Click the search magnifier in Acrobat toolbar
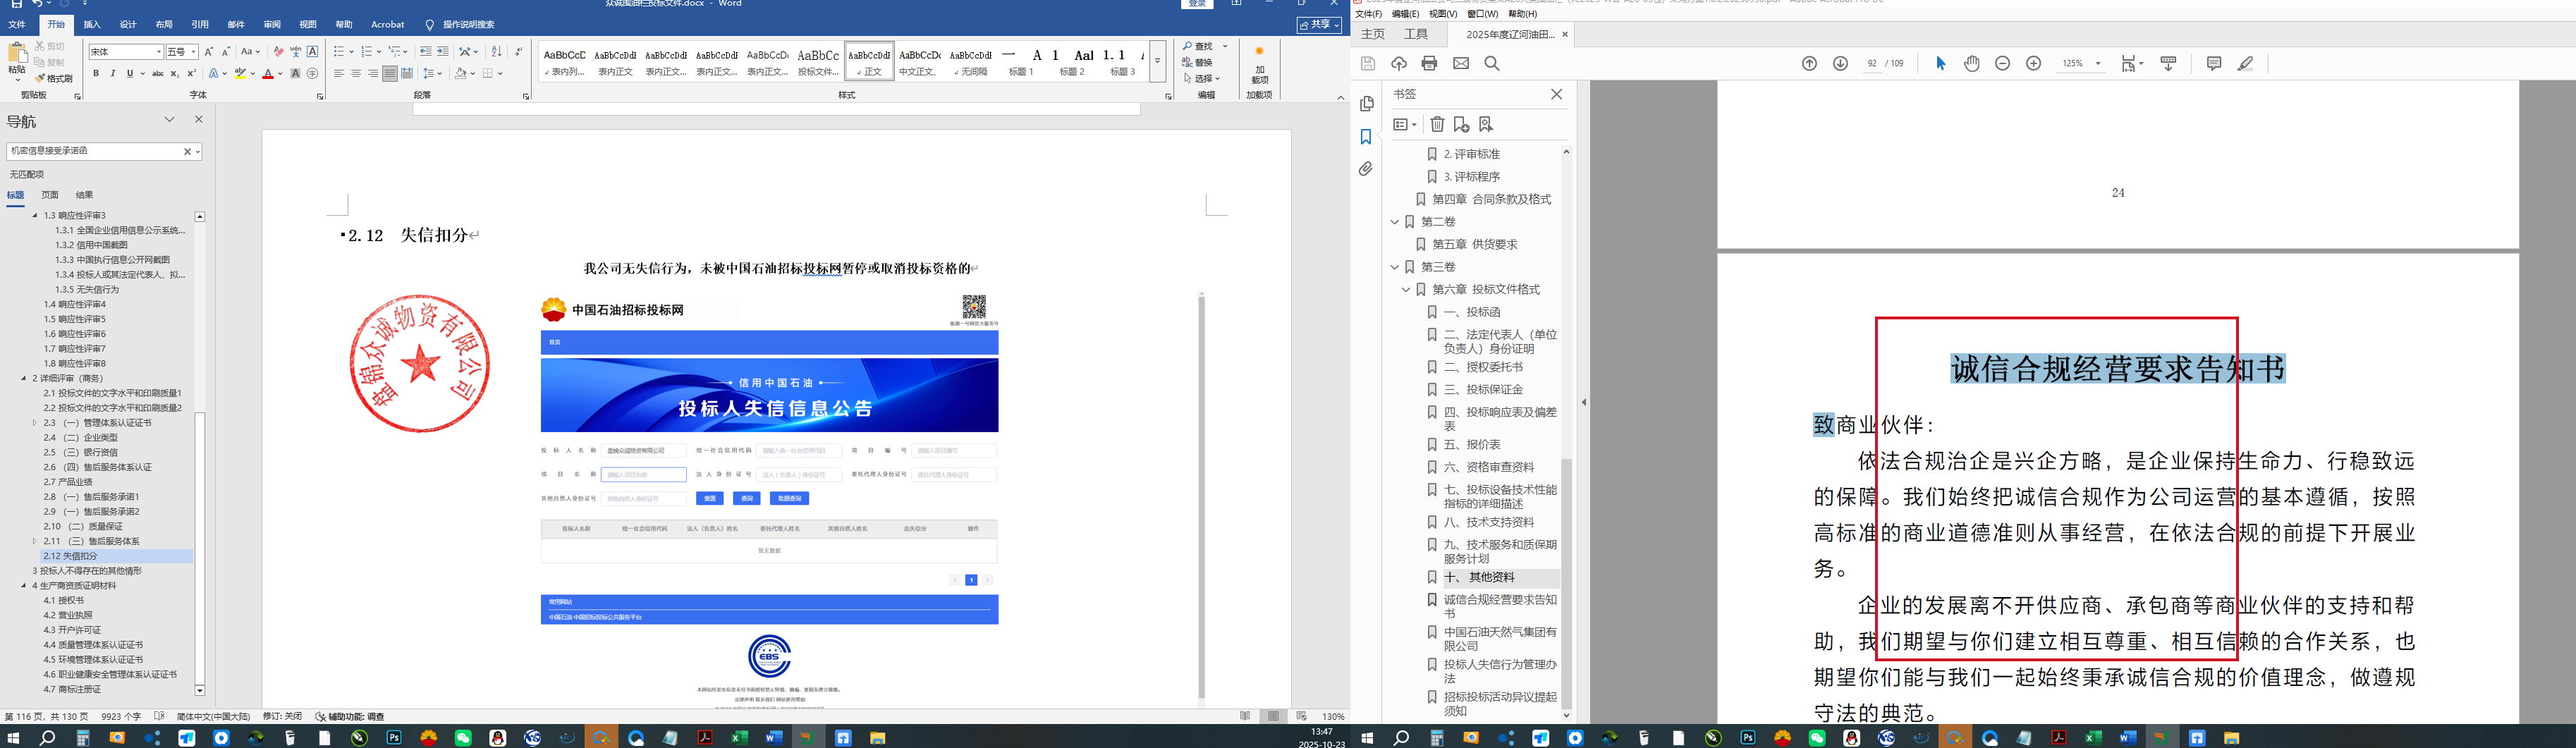The height and width of the screenshot is (748, 2576). 1492,64
